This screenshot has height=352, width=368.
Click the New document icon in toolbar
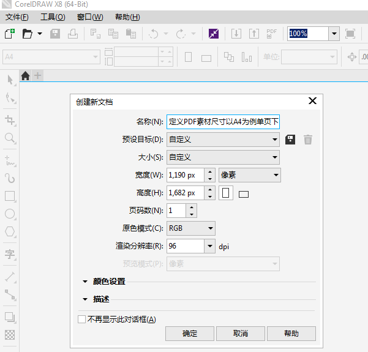[x=10, y=34]
